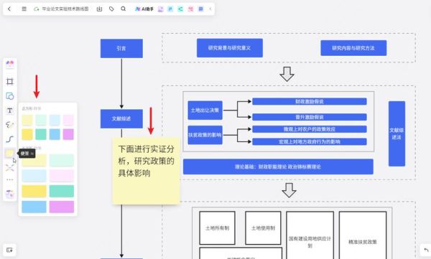Screen dimensions: 431x259
Task: Open the bottom icon of the left toolbar
Action: point(10,194)
